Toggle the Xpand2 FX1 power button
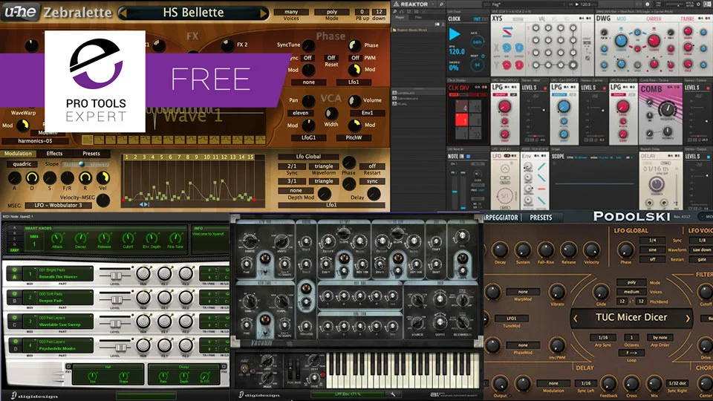 tap(68, 366)
